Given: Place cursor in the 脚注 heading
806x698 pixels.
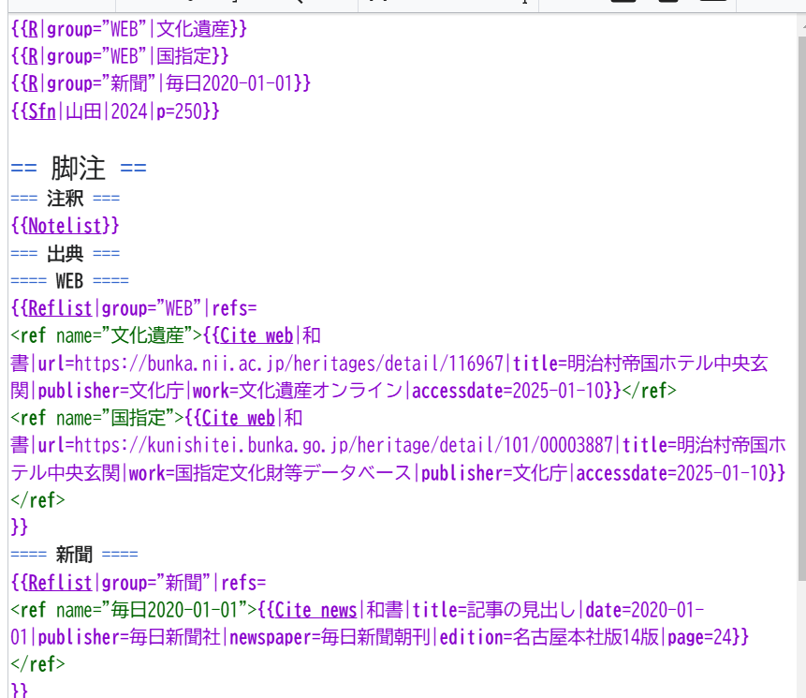Looking at the screenshot, I should 78,169.
